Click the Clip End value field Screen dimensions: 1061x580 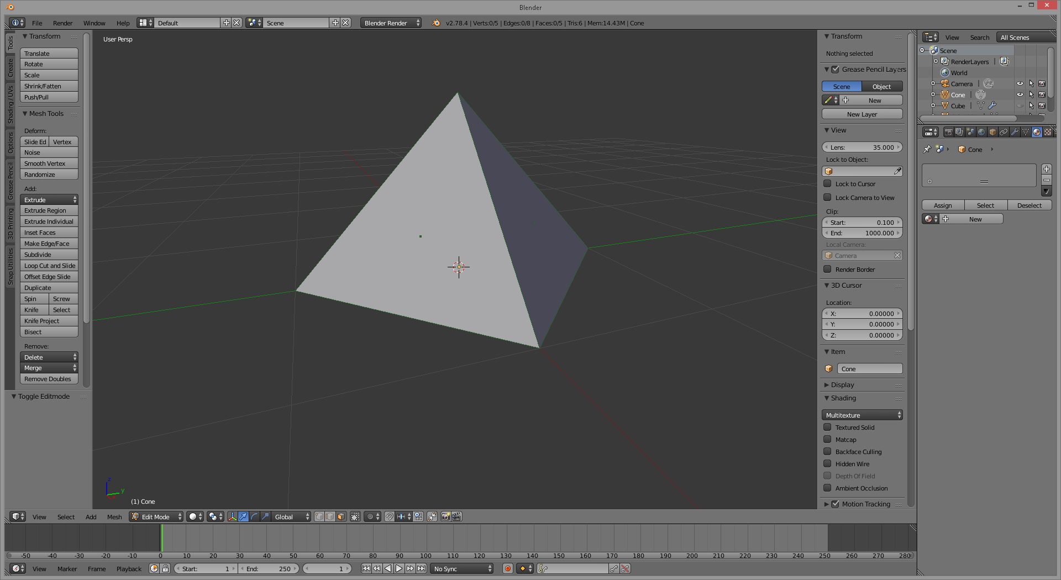862,233
